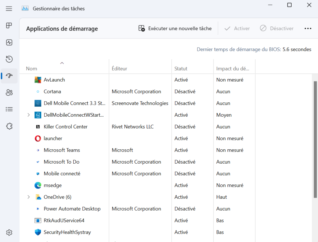Screen dimensions: 318x242
Task: Click the Microsoft To Do icon
Action: [38, 162]
